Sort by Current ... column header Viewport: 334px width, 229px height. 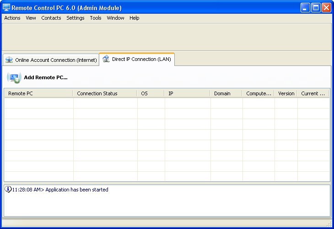[x=313, y=93]
